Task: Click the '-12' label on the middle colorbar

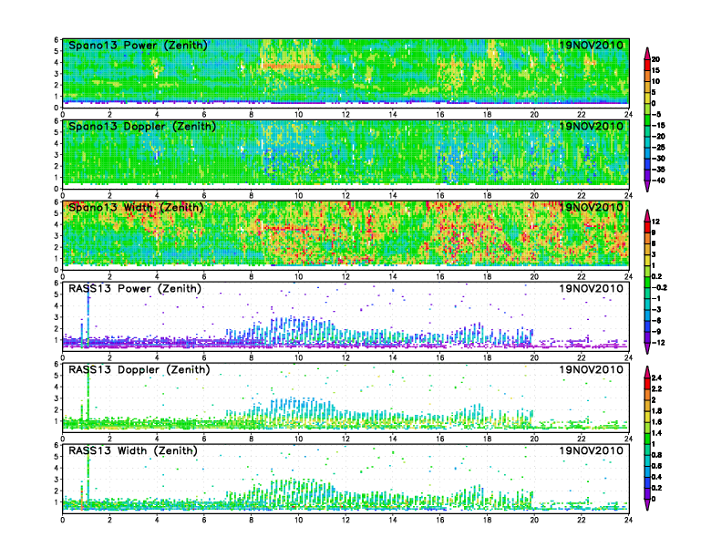Action: pos(658,343)
